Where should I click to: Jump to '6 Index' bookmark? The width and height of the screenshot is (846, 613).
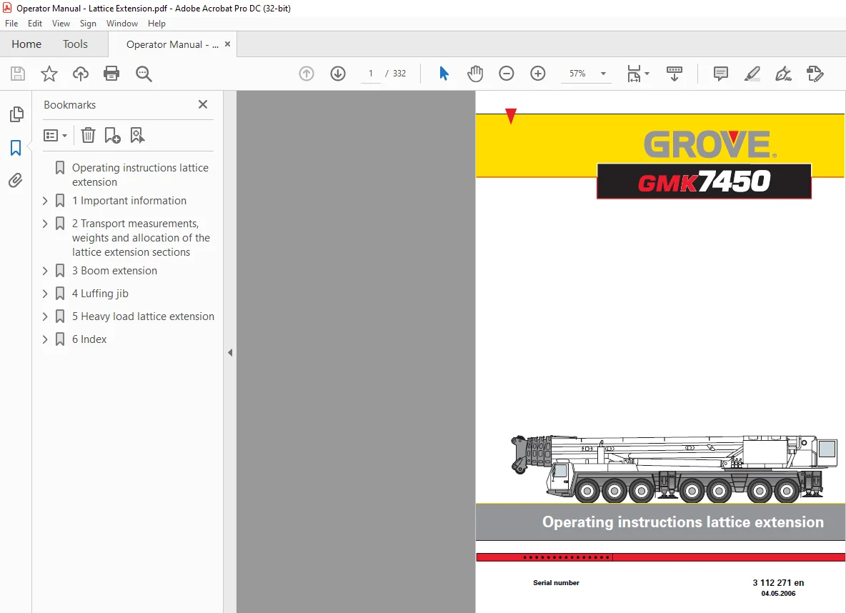[89, 339]
